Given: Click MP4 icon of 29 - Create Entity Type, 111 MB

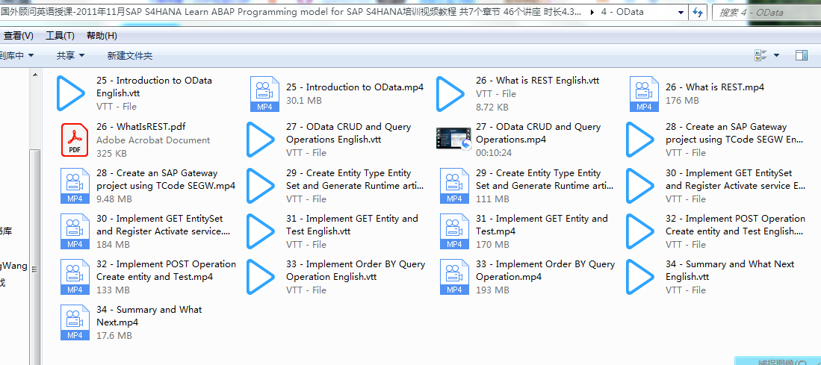Looking at the screenshot, I should click(x=454, y=186).
